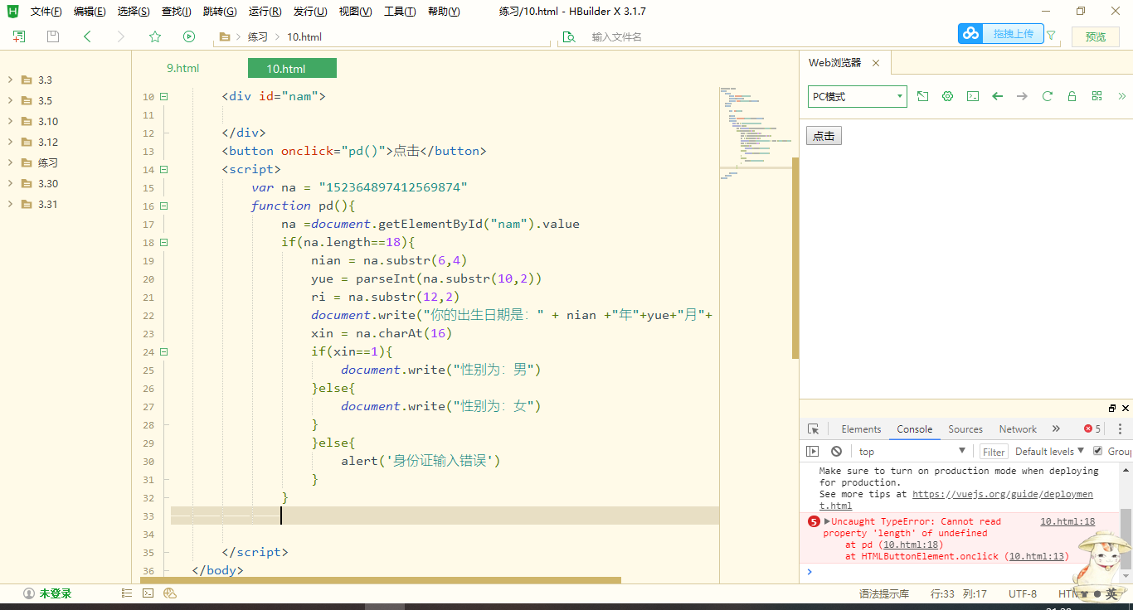1133x610 pixels.
Task: Fold code block at line 24
Action: point(163,351)
